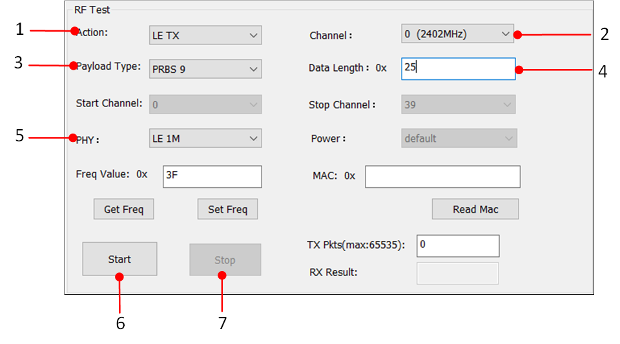Click the RF Test group title

click(92, 10)
